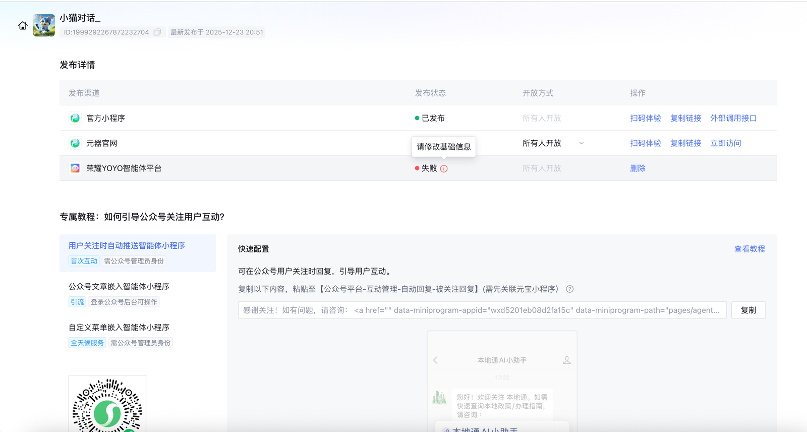Open 查看教程 link
This screenshot has width=807, height=432.
pyautogui.click(x=749, y=249)
